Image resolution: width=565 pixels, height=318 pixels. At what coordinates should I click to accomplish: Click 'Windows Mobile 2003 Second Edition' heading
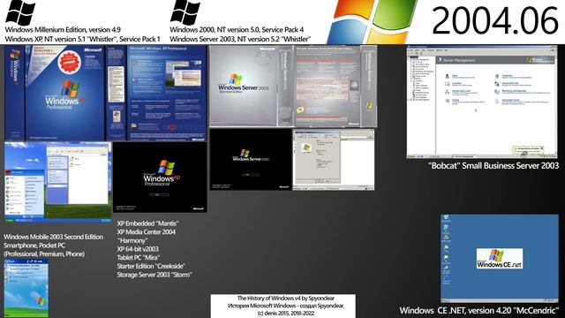tap(53, 237)
